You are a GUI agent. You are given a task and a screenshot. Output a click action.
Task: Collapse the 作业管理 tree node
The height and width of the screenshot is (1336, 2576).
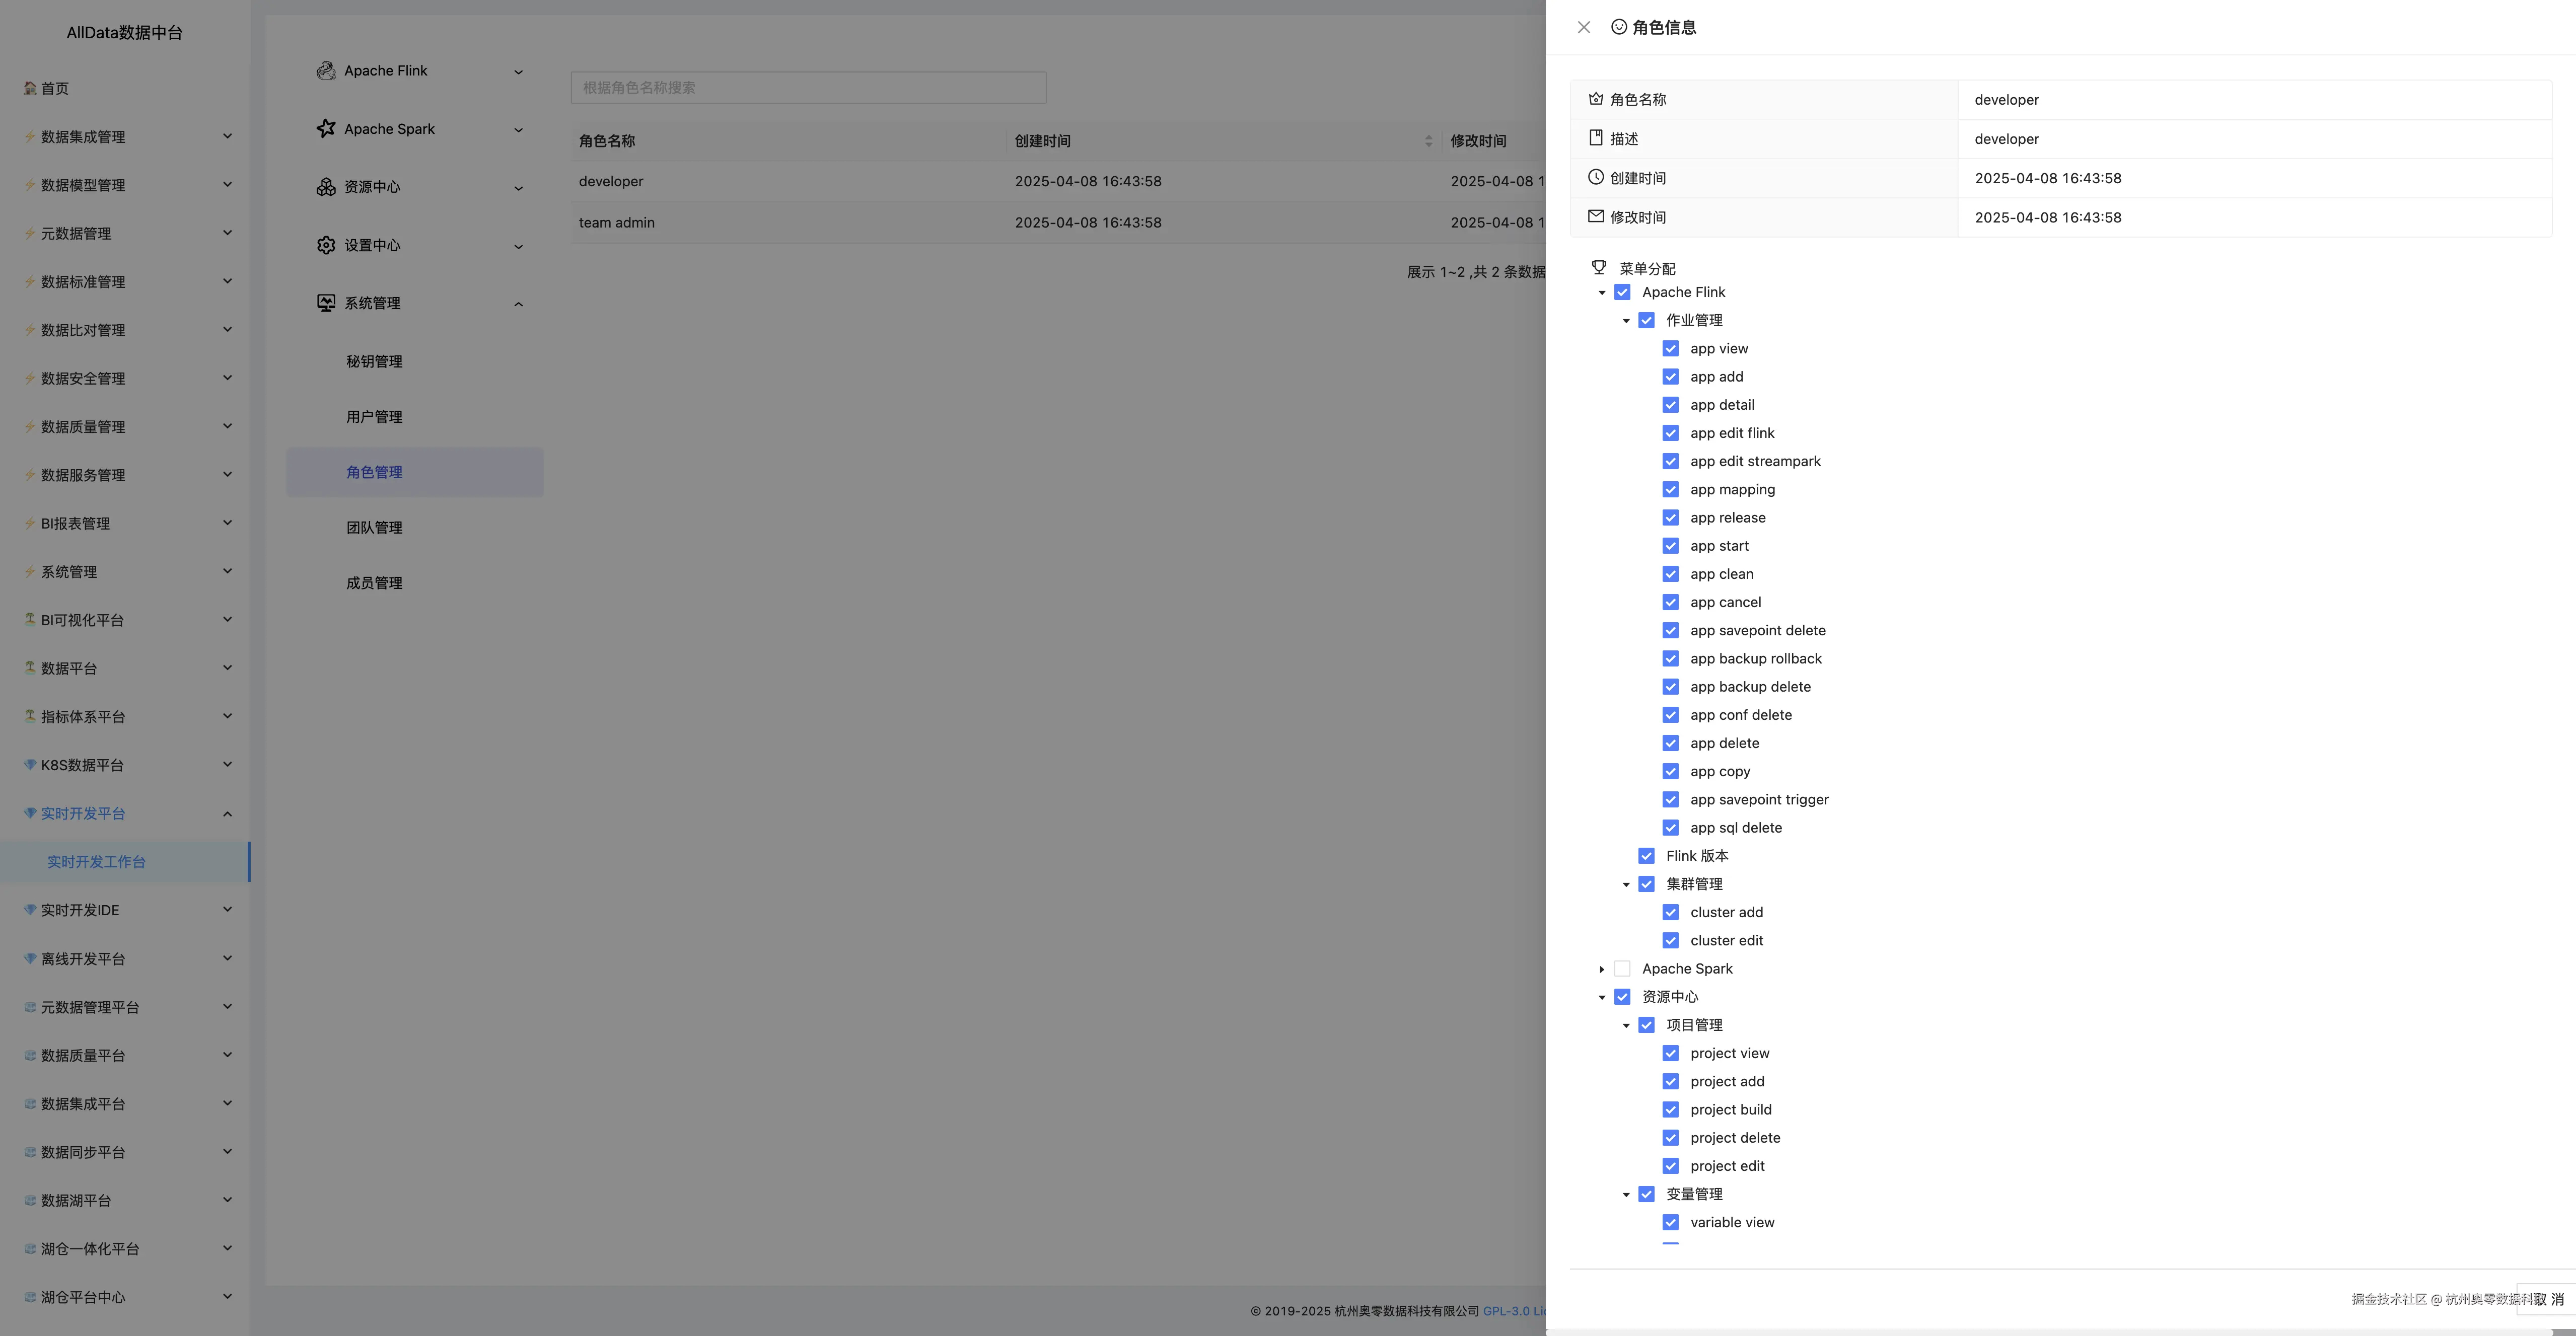click(x=1625, y=321)
